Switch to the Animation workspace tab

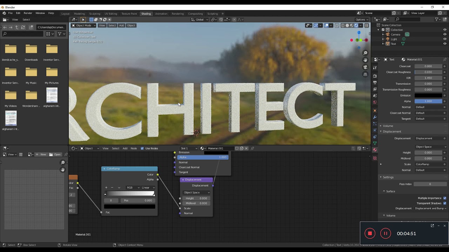[x=161, y=14]
